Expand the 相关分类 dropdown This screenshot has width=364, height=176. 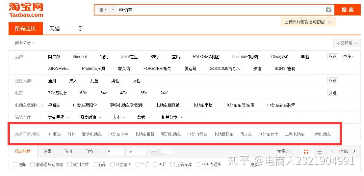tap(172, 118)
